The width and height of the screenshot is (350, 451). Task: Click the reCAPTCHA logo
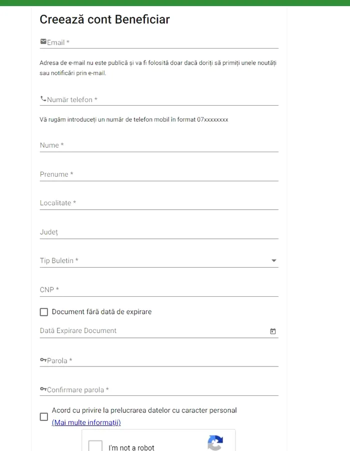[x=215, y=443]
